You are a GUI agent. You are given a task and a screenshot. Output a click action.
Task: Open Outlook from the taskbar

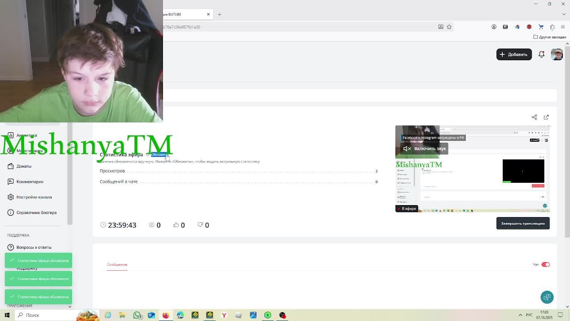151,315
